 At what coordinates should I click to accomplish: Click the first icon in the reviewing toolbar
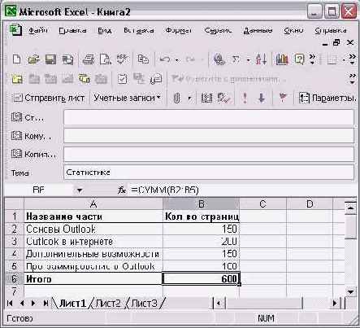17,79
